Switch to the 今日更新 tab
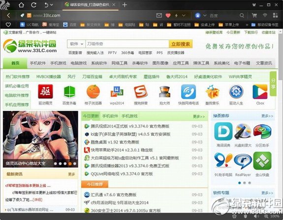Image resolution: width=283 pixels, height=220 pixels. point(91,116)
